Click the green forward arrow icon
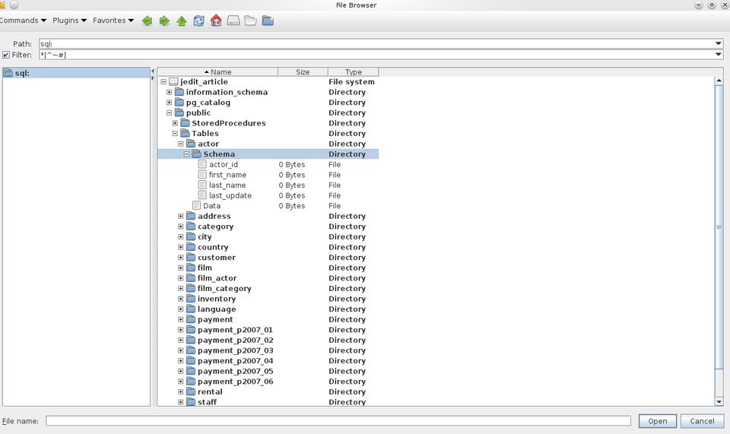Image resolution: width=730 pixels, height=434 pixels. (x=164, y=21)
